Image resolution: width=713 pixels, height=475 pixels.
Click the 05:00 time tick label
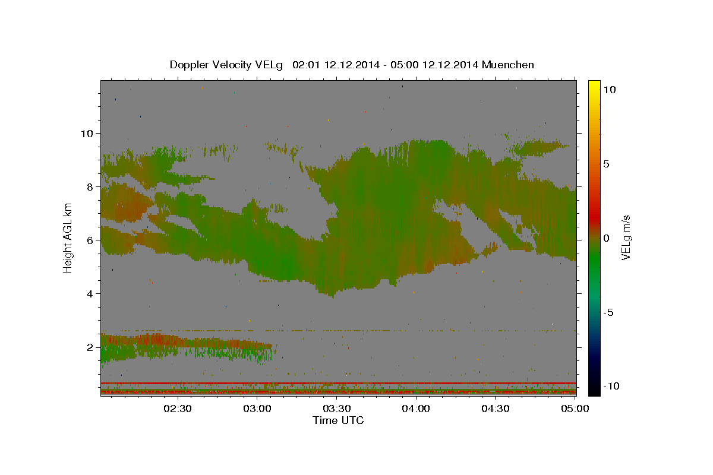[575, 408]
